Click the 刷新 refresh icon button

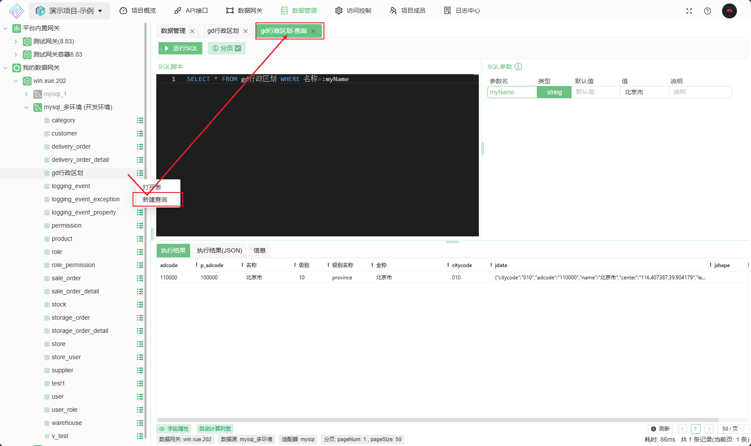pyautogui.click(x=661, y=429)
